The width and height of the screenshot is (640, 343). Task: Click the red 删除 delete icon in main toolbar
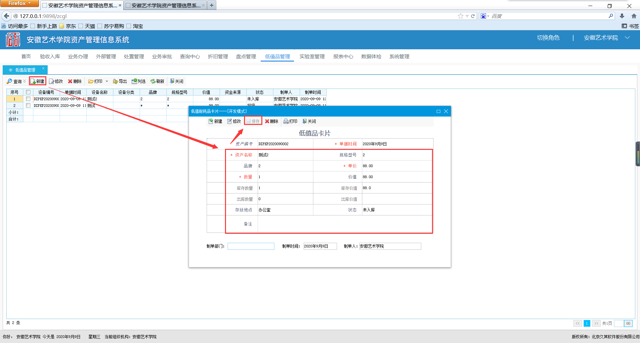click(70, 81)
